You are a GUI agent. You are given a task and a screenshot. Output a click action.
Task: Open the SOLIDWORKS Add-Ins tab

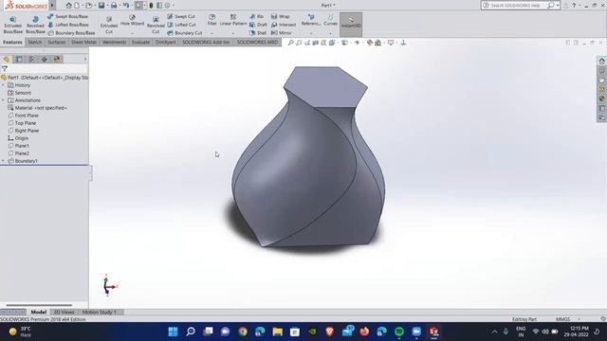(206, 42)
